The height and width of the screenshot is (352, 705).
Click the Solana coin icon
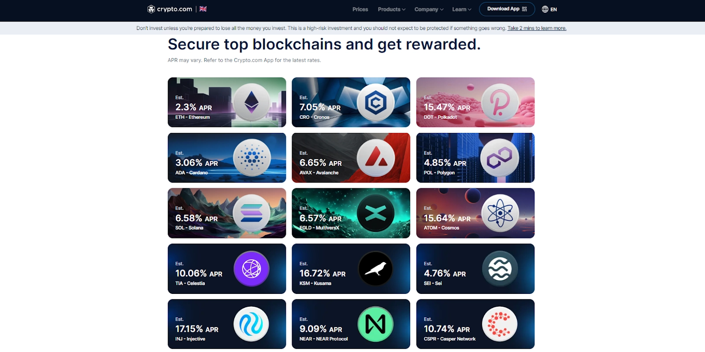(x=252, y=213)
